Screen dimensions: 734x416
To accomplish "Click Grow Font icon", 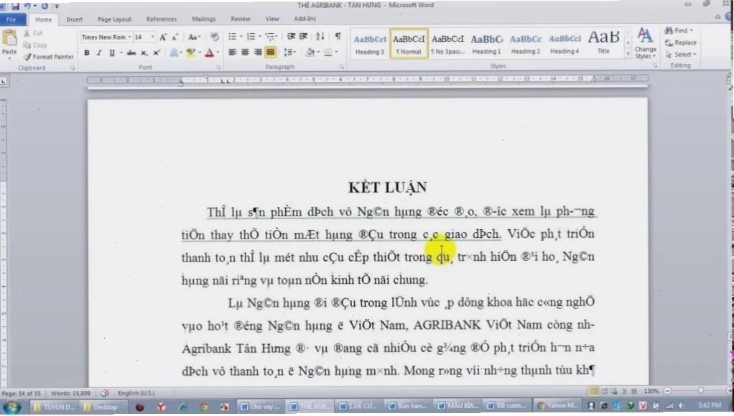I will coord(162,37).
